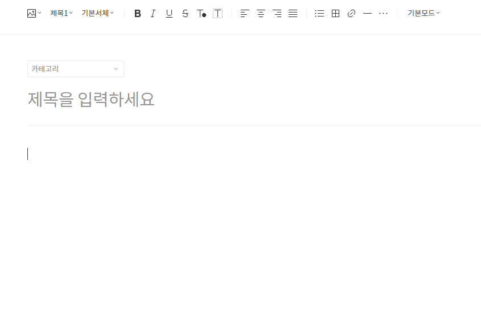Toggle underline formatting

pos(169,14)
